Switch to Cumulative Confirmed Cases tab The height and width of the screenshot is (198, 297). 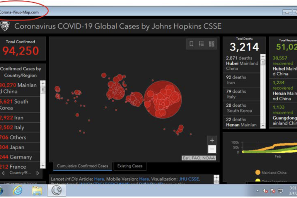(83, 166)
